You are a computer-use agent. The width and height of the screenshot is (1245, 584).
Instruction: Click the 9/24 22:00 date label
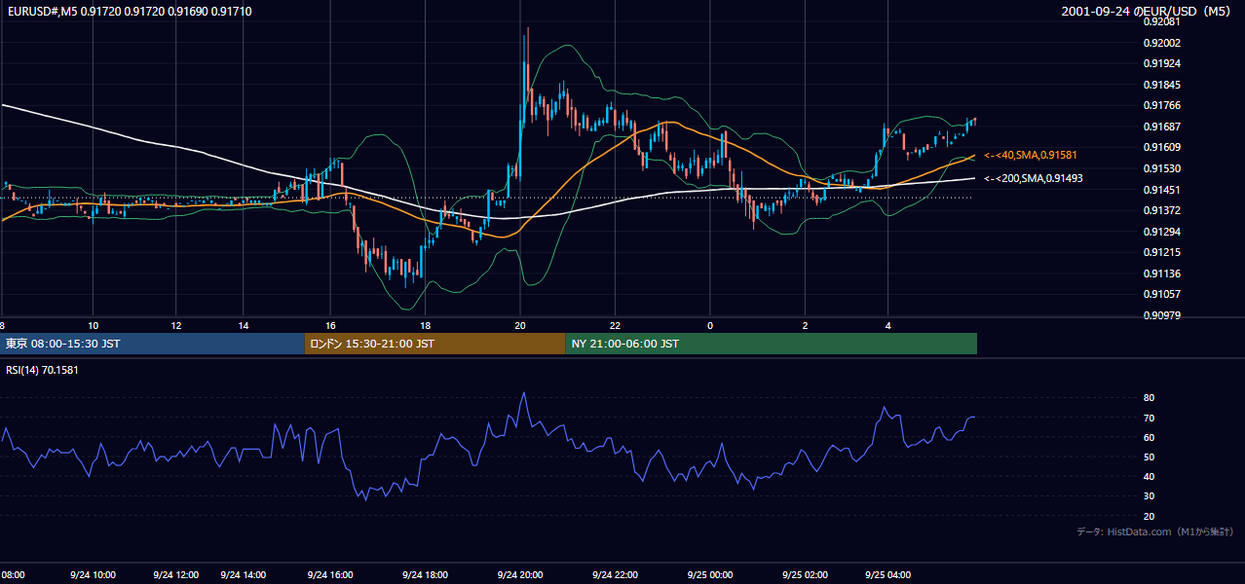(x=615, y=575)
